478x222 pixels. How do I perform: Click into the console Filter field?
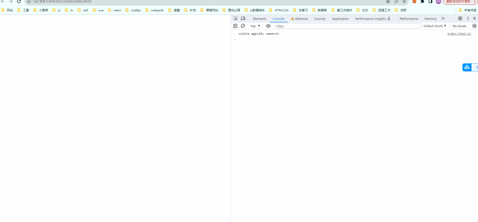click(348, 26)
